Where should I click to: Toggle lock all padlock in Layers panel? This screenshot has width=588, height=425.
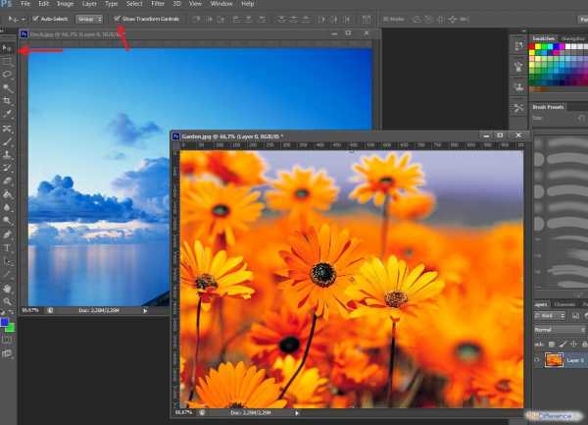tap(584, 344)
